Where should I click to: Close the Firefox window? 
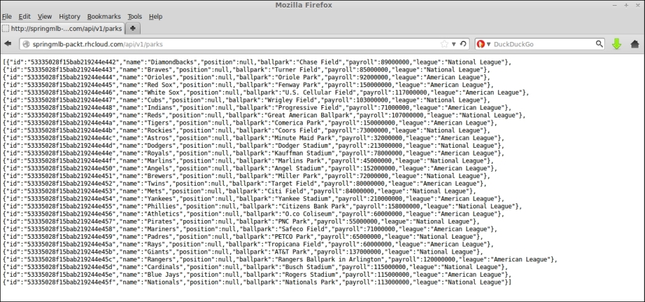coord(637,5)
